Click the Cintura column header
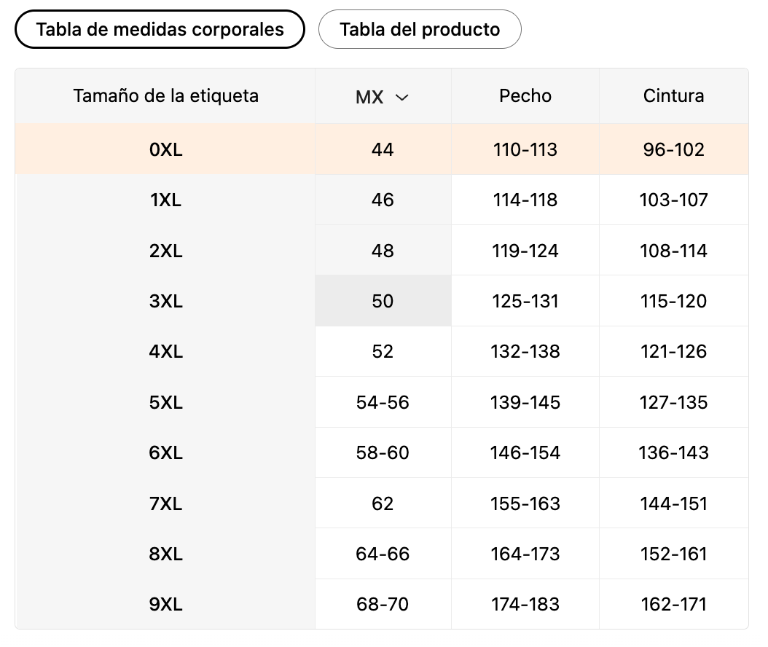Screen dimensions: 768x647 673,95
